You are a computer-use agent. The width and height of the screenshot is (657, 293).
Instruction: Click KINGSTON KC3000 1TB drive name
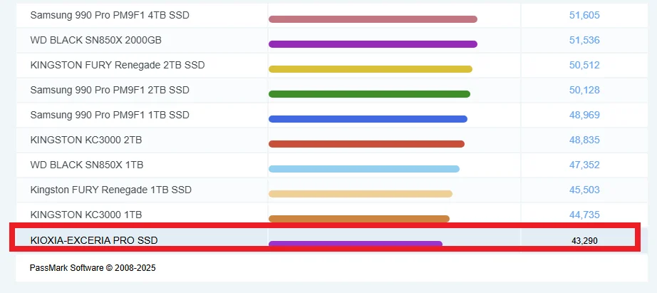(86, 215)
